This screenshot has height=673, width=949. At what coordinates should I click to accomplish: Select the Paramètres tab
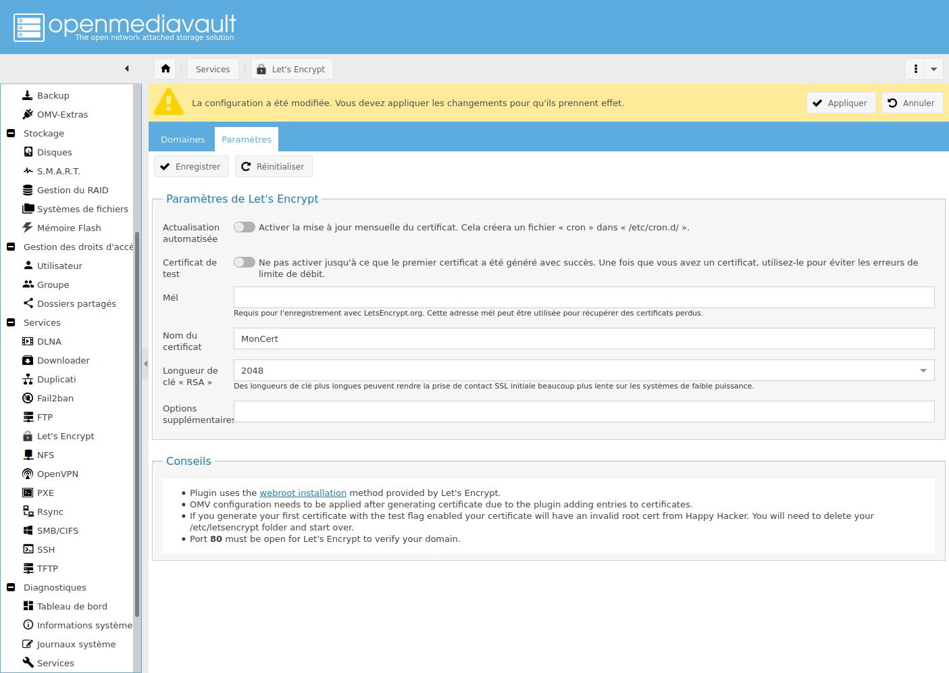pyautogui.click(x=247, y=140)
